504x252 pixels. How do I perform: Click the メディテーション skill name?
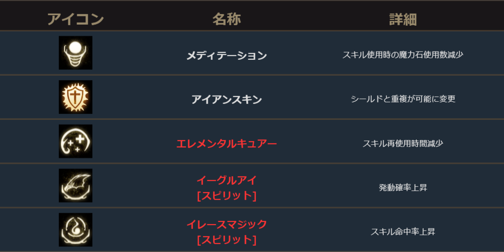coord(227,55)
